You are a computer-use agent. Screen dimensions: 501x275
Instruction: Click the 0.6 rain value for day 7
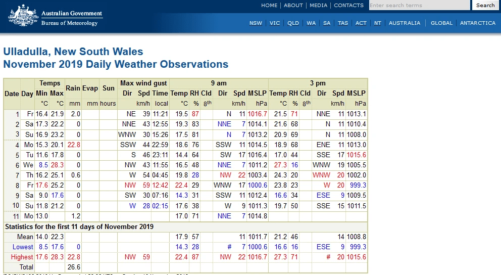(x=76, y=175)
